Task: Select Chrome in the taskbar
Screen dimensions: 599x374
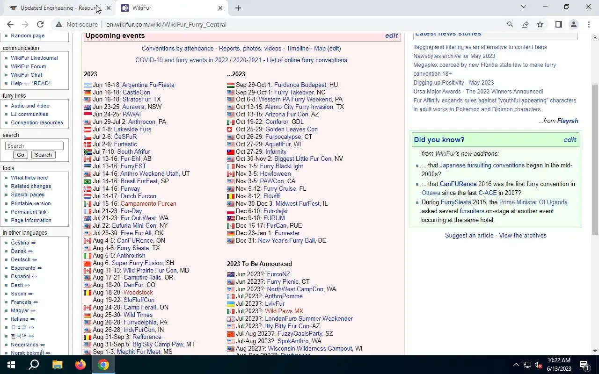Action: pyautogui.click(x=103, y=365)
